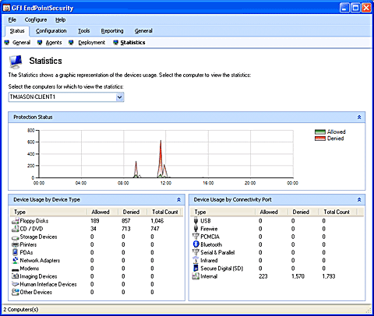Open the computer selection dropdown
The width and height of the screenshot is (374, 316).
[x=119, y=97]
